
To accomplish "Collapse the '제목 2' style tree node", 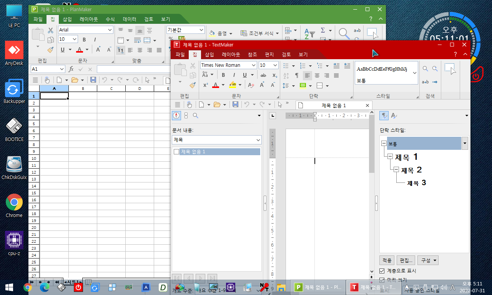I will click(x=397, y=170).
